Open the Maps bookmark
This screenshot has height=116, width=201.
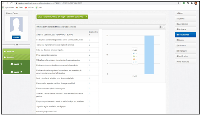coord(39,7)
